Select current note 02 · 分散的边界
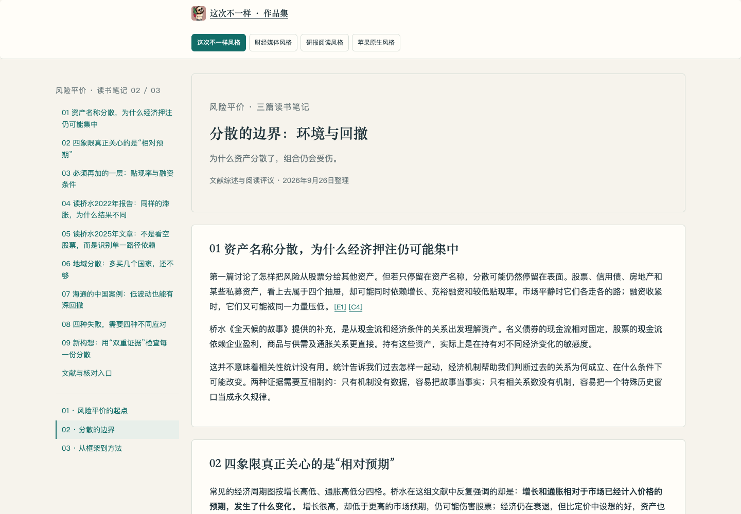Screen dimensions: 741x514 tap(117, 430)
